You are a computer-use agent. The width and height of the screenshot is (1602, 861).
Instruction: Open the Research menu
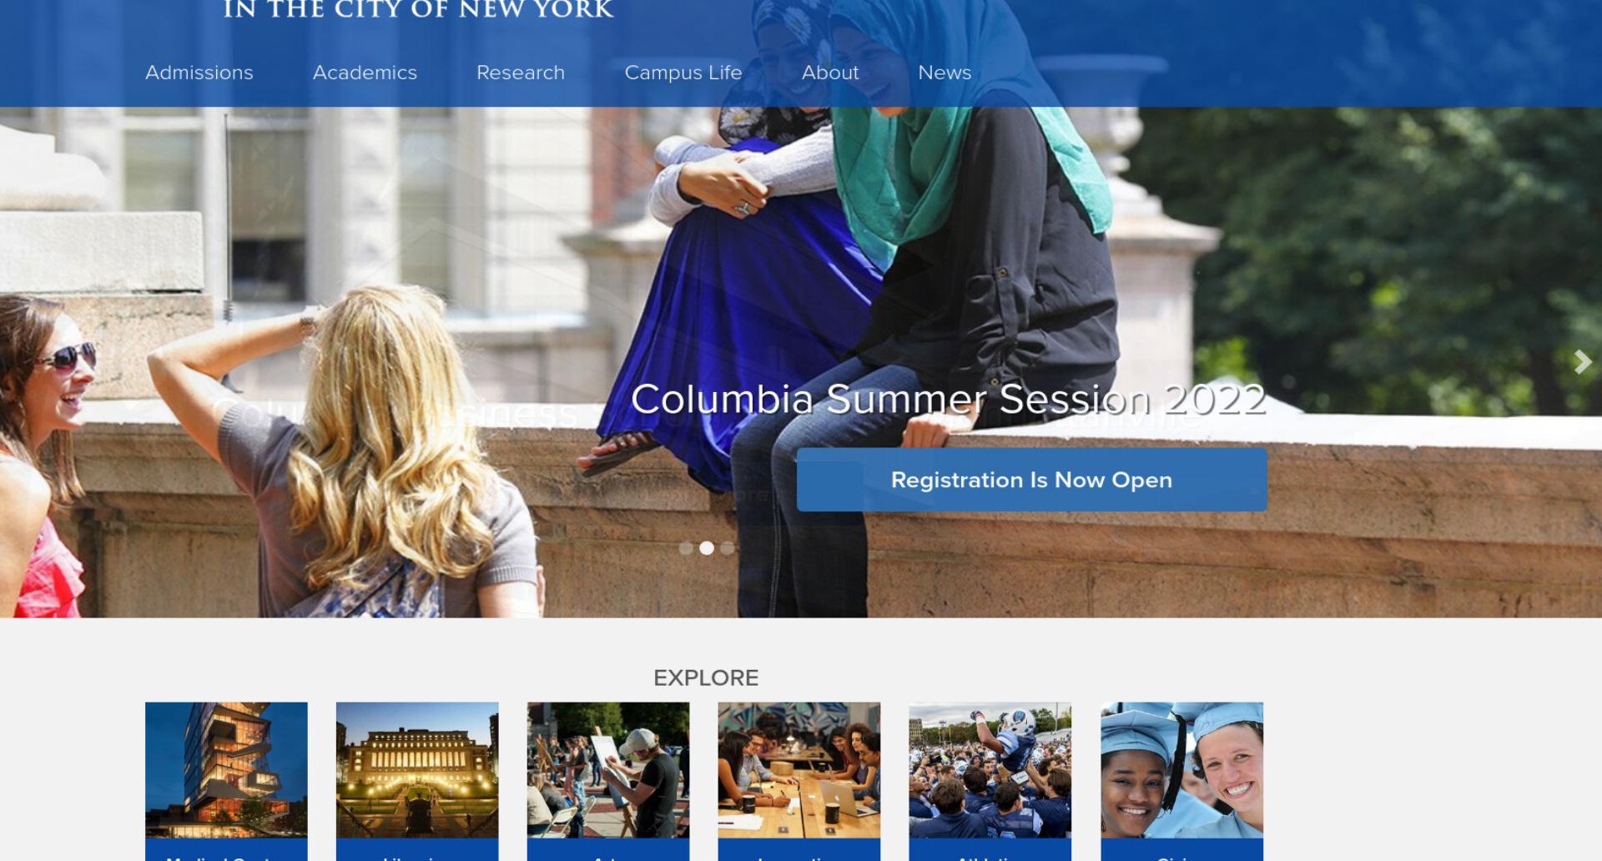[x=521, y=73]
